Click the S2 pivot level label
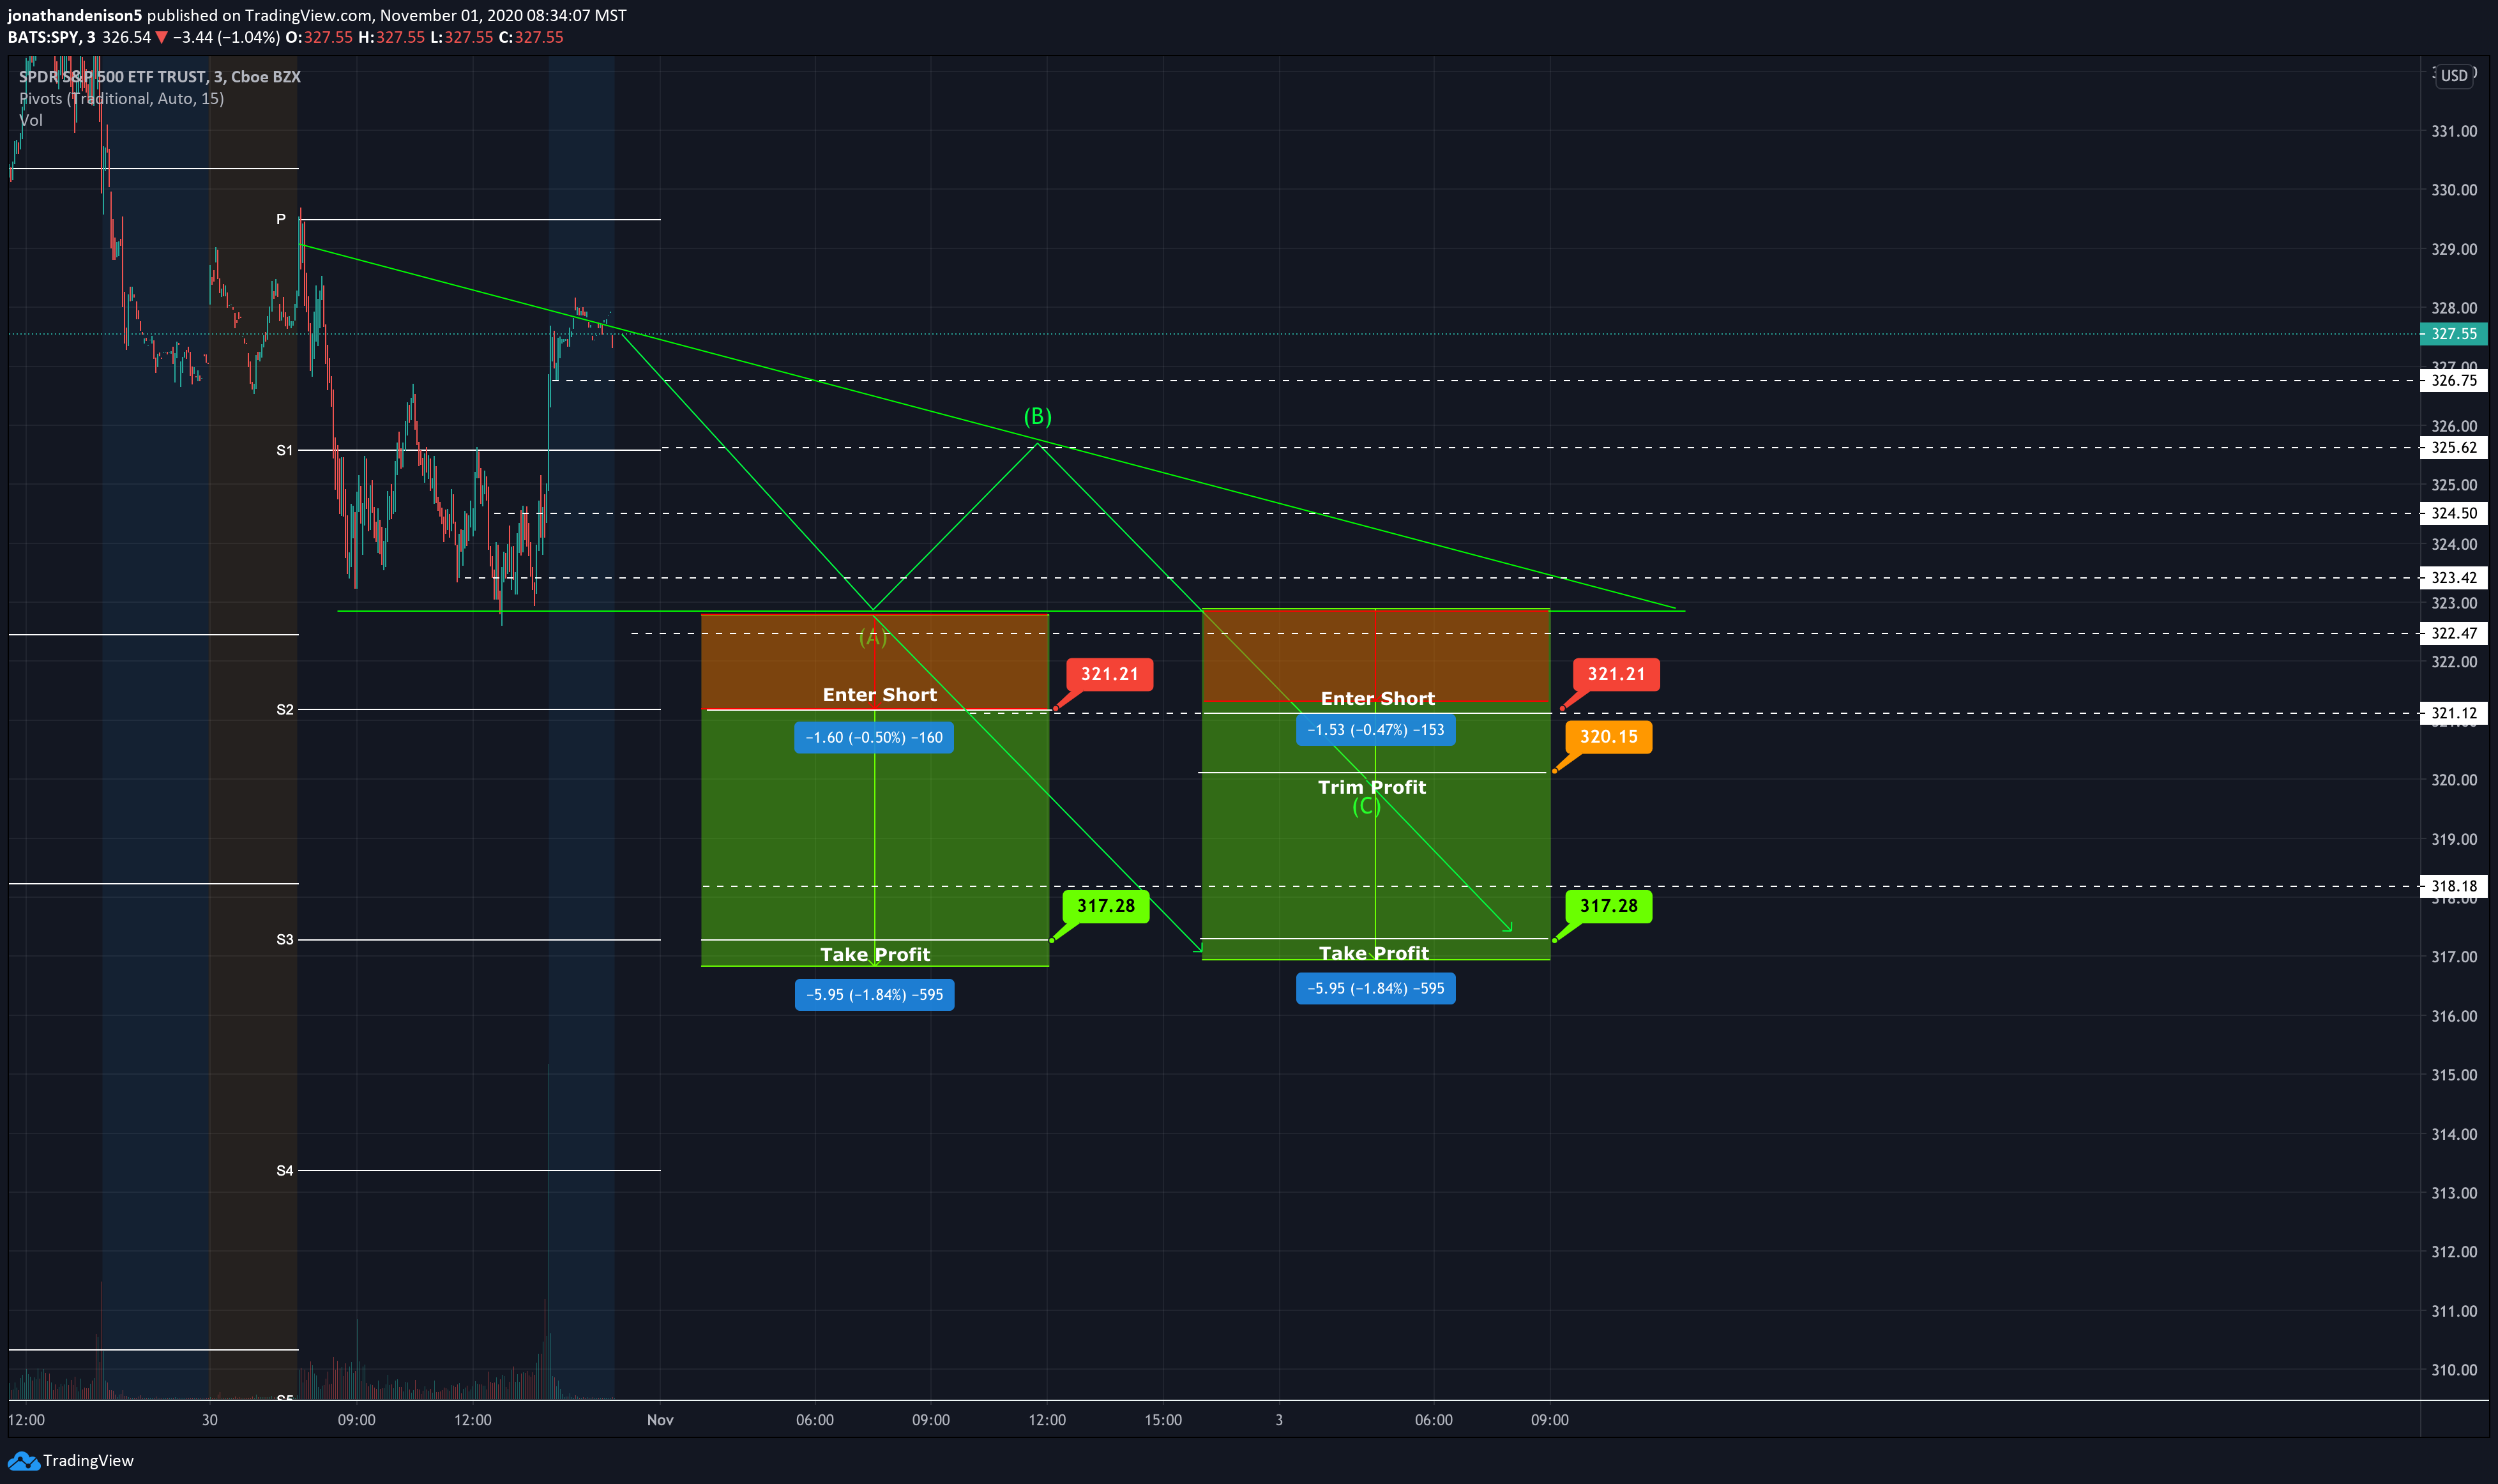Image resolution: width=2498 pixels, height=1484 pixels. pos(285,710)
